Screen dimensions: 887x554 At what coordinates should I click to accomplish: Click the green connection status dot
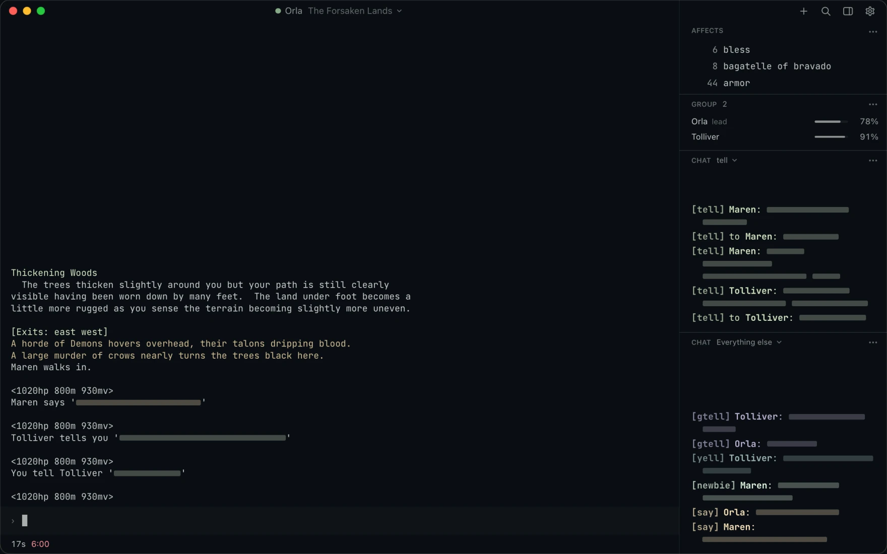click(x=278, y=11)
